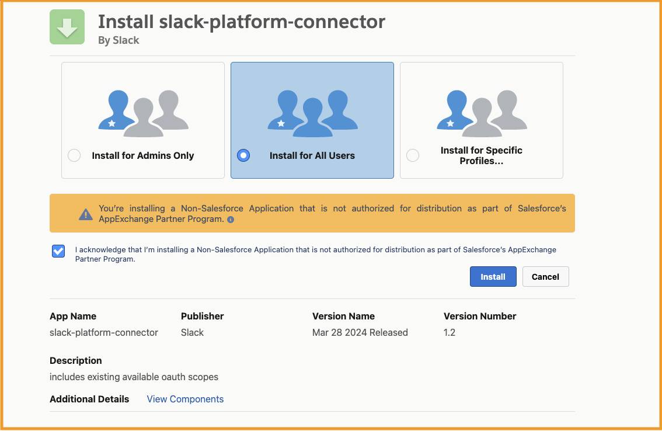
Task: Click the Publisher value Slack
Action: click(192, 332)
